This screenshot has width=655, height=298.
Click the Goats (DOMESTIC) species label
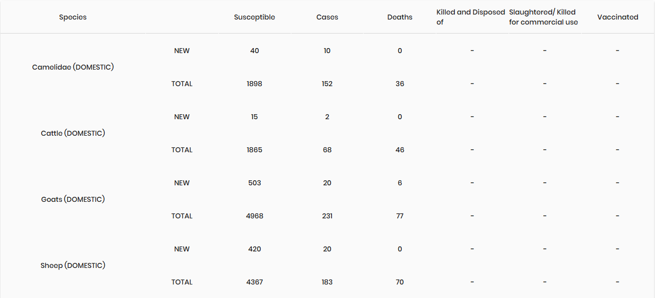[x=73, y=199]
